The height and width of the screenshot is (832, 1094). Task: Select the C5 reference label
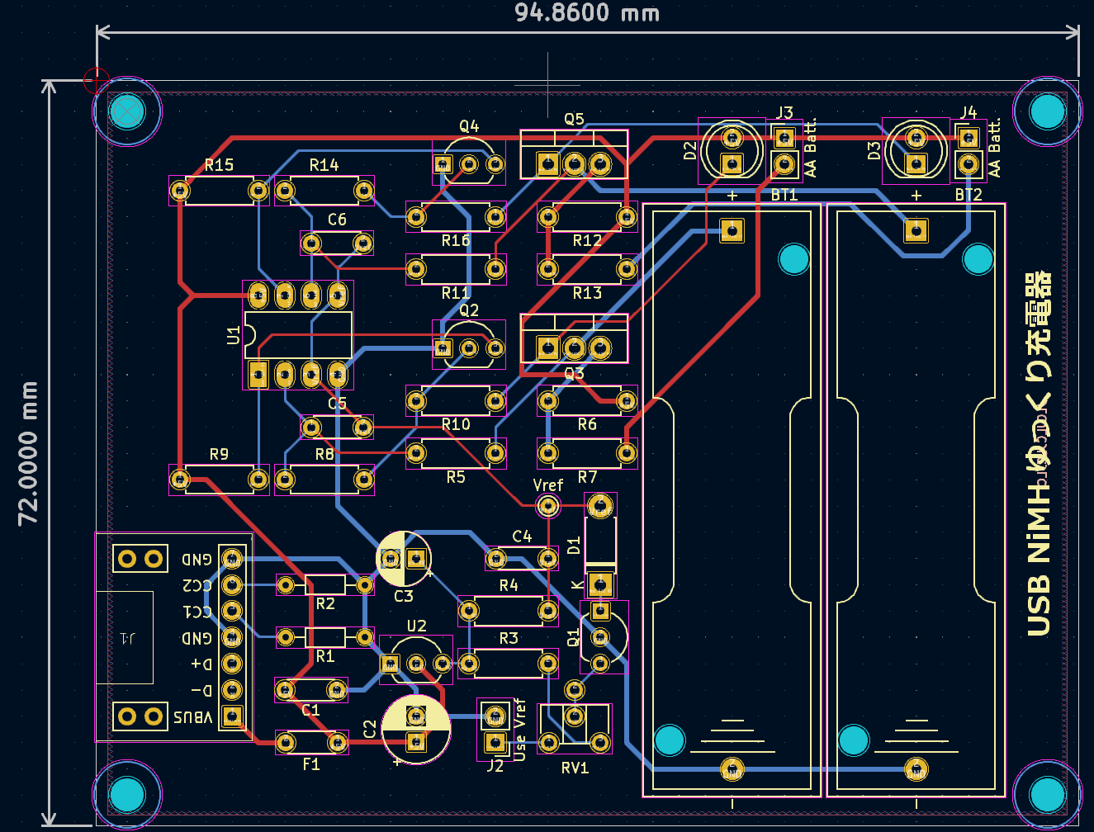point(337,404)
